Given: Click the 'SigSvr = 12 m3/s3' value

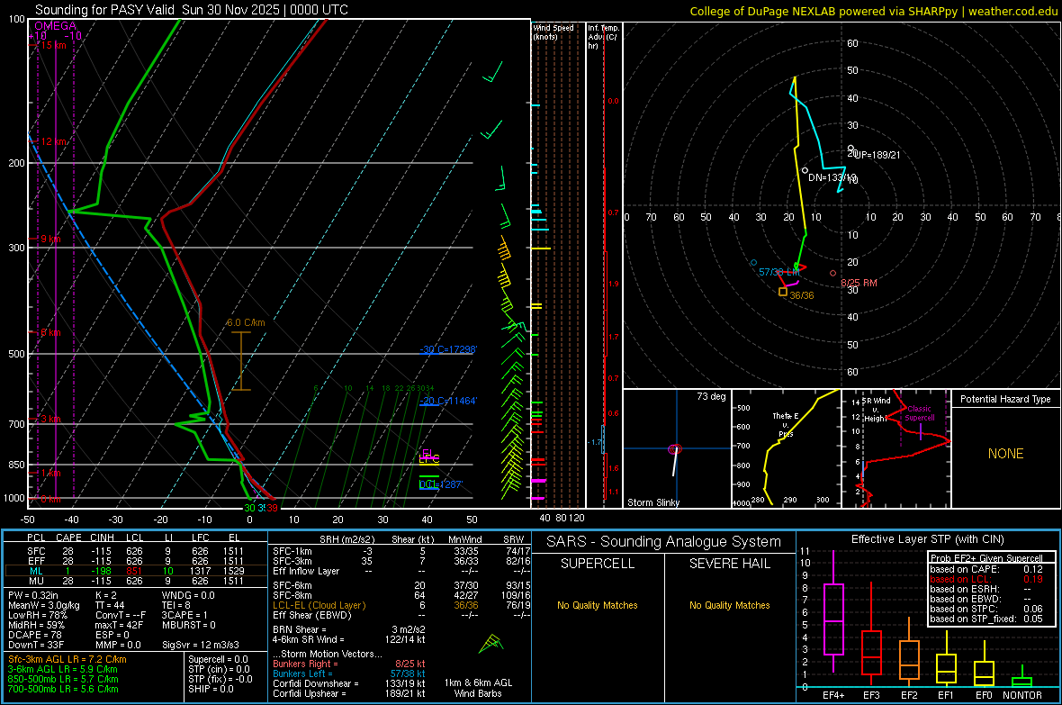Looking at the screenshot, I should click(201, 645).
